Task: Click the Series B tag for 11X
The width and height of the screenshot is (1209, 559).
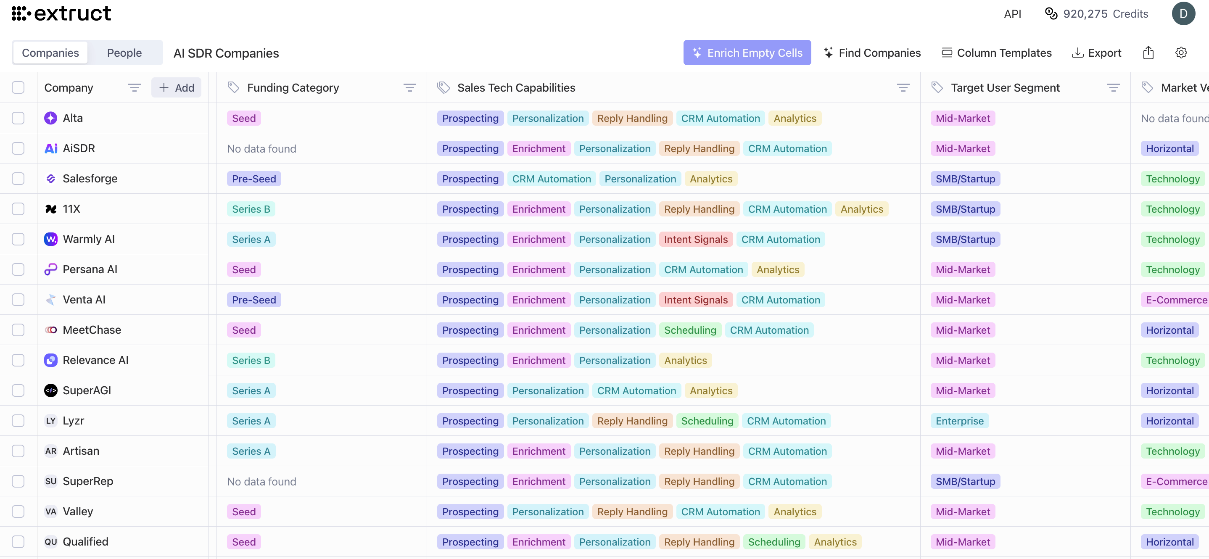Action: (x=251, y=209)
